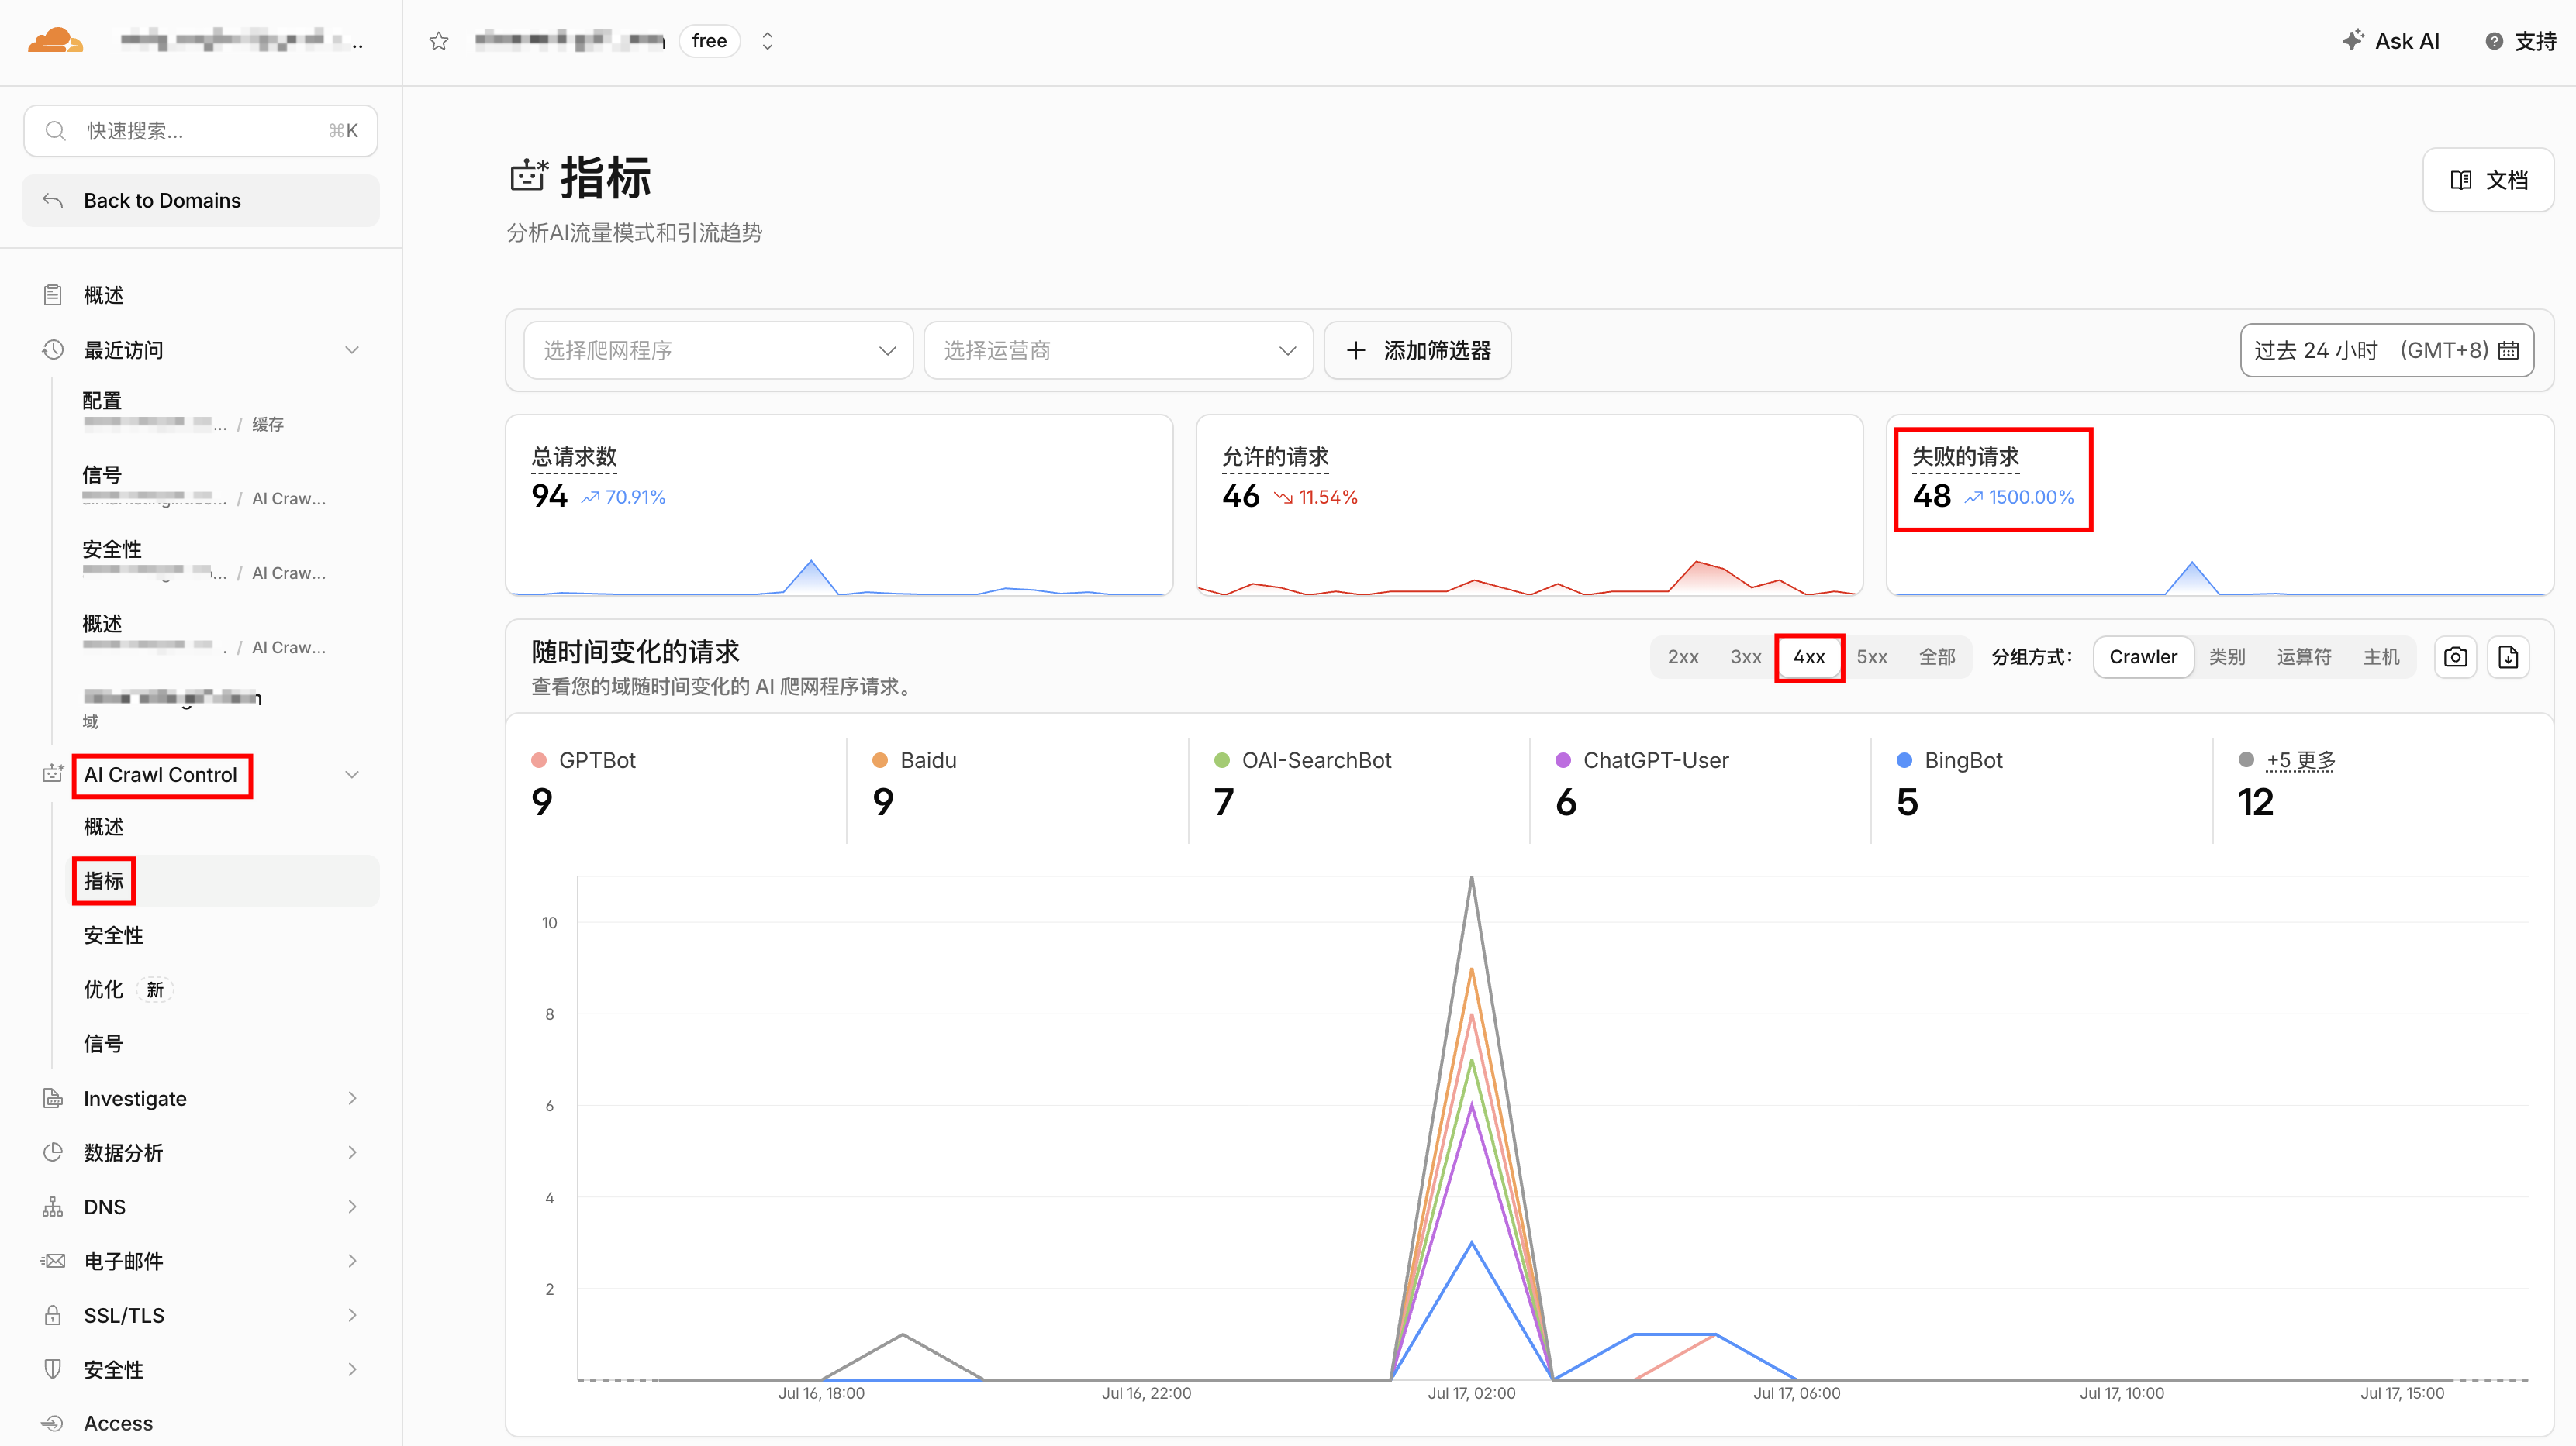The width and height of the screenshot is (2576, 1446).
Task: Collapse the AI Crawl Control chevron
Action: coord(352,774)
